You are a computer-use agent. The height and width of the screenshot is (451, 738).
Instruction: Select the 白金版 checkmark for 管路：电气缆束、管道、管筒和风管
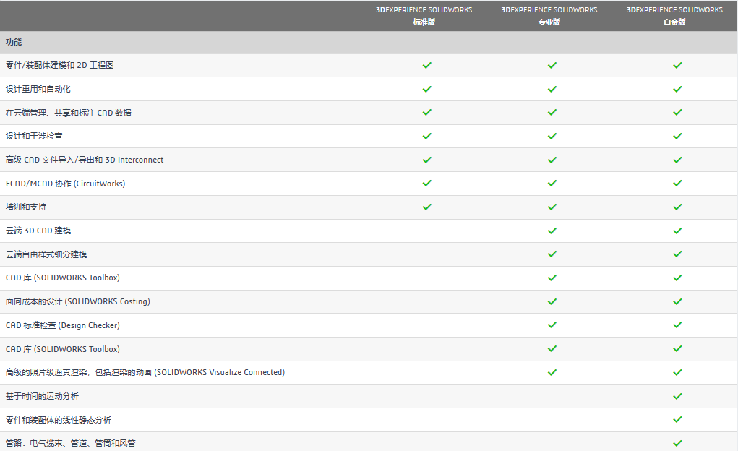pyautogui.click(x=677, y=443)
